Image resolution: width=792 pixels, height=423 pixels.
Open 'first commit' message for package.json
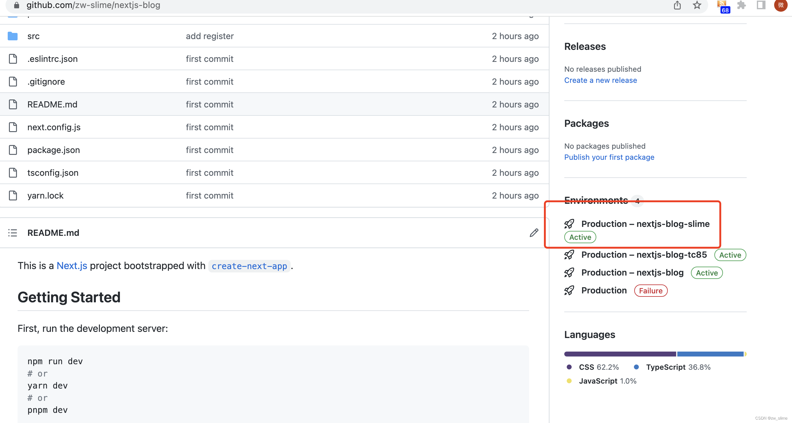click(x=210, y=150)
